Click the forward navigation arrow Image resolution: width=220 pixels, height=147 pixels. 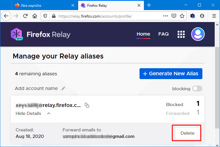tap(16, 16)
